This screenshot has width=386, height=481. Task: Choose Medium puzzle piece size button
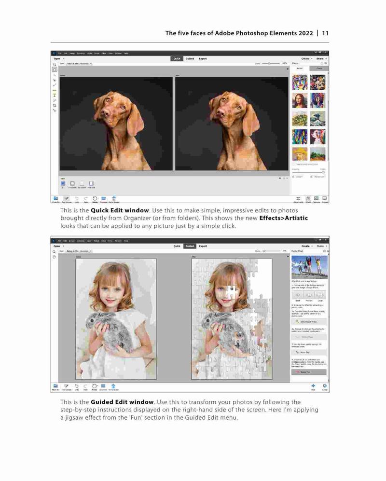click(309, 295)
